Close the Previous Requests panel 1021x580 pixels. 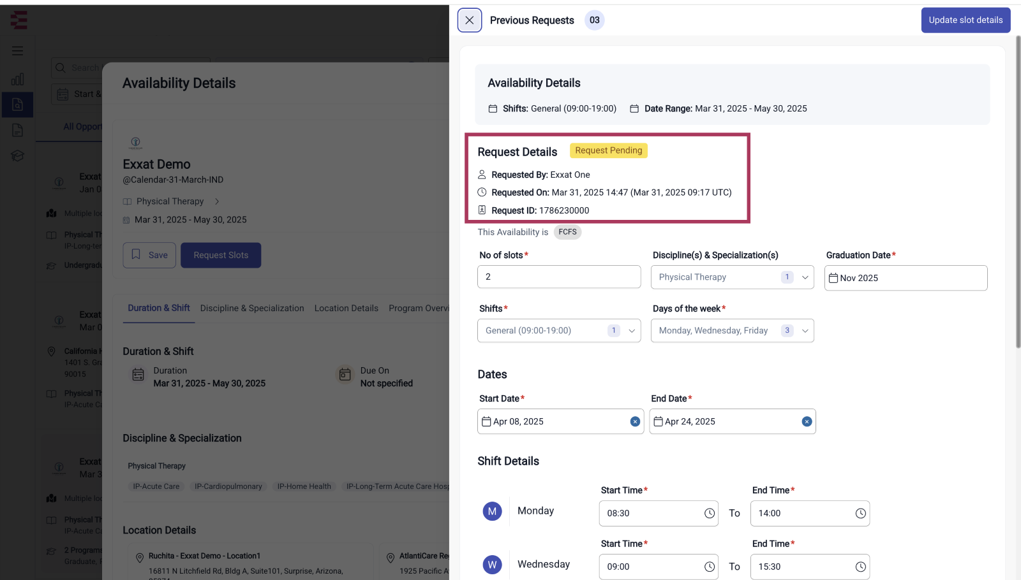(x=470, y=20)
